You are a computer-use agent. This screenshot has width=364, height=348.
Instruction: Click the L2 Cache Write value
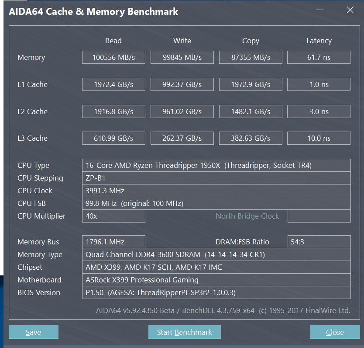(182, 111)
